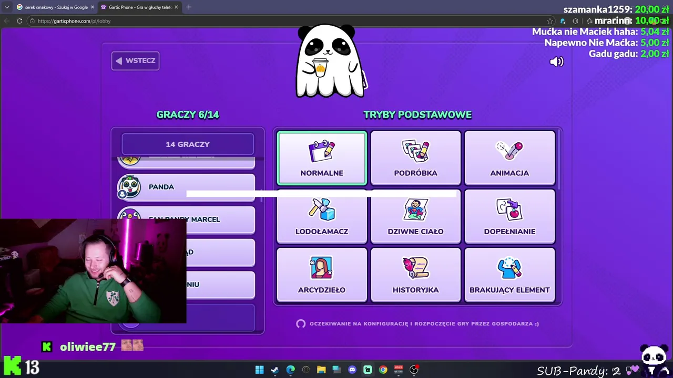
Task: Click the oliwiee77 username overlay
Action: (87, 346)
